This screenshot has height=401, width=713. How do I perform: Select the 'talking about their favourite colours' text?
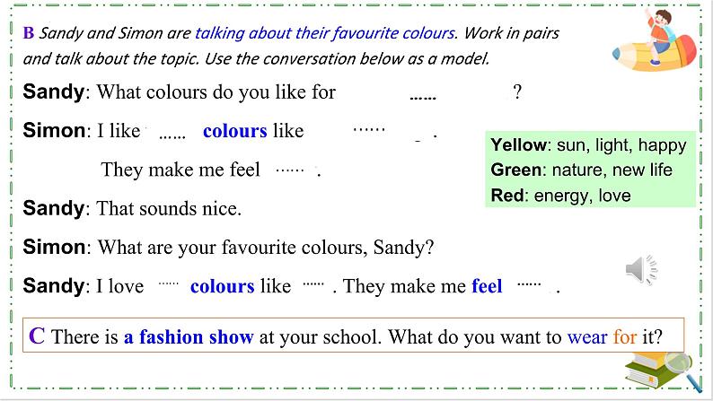(325, 33)
